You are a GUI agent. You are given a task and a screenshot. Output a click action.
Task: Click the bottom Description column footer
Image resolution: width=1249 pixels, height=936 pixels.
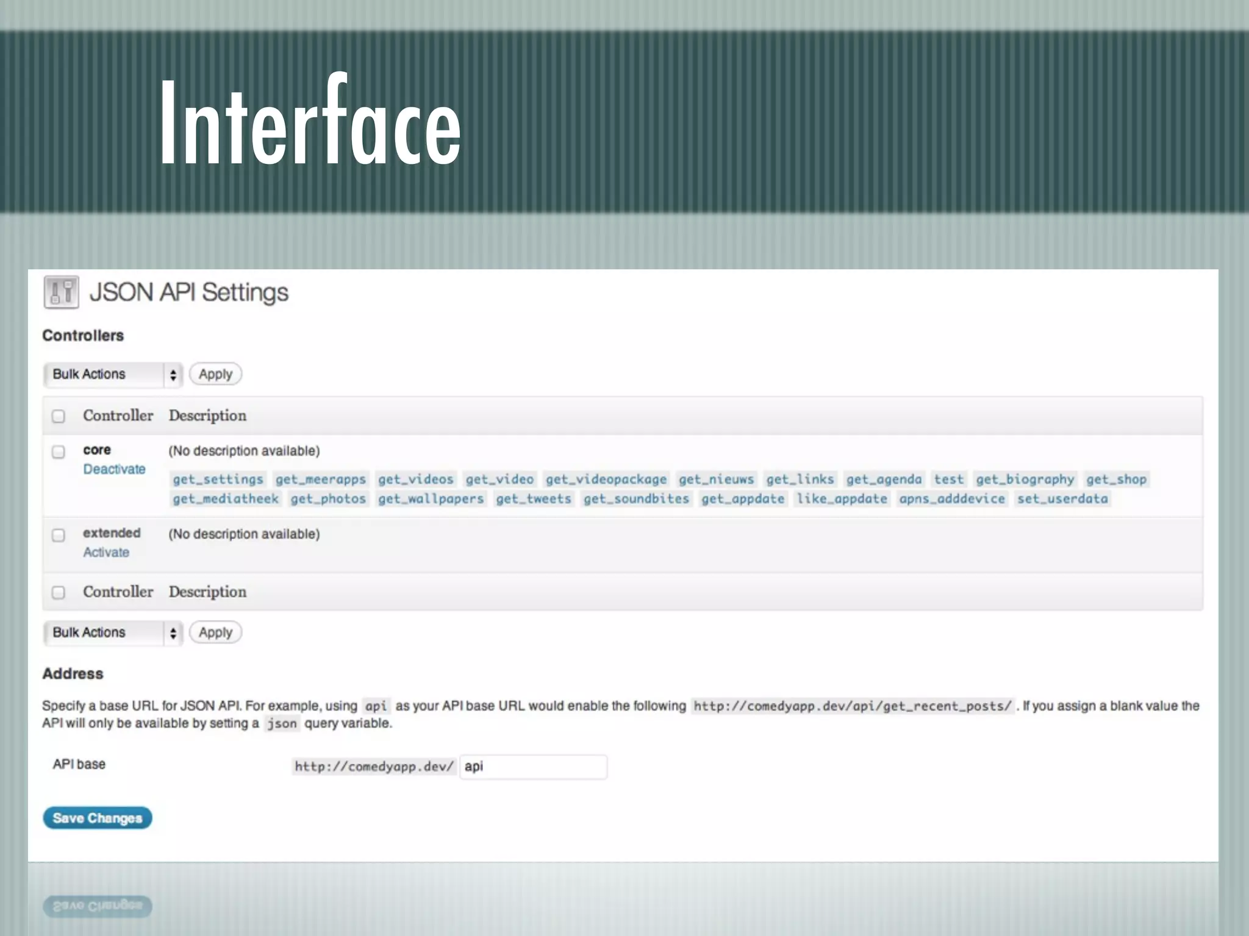tap(207, 592)
